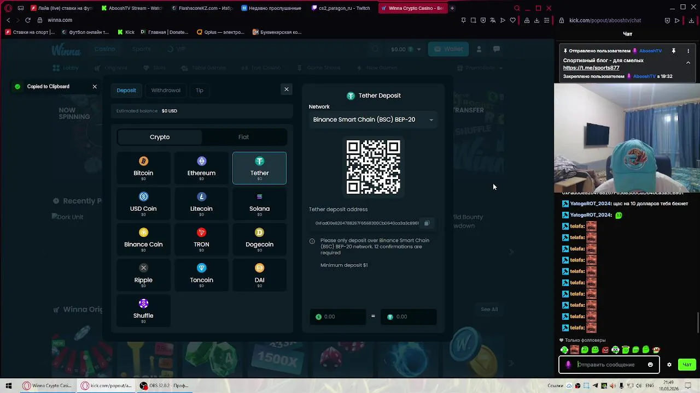Screen dimensions: 700x393
Task: Choose the Tether currency tile
Action: (x=259, y=168)
